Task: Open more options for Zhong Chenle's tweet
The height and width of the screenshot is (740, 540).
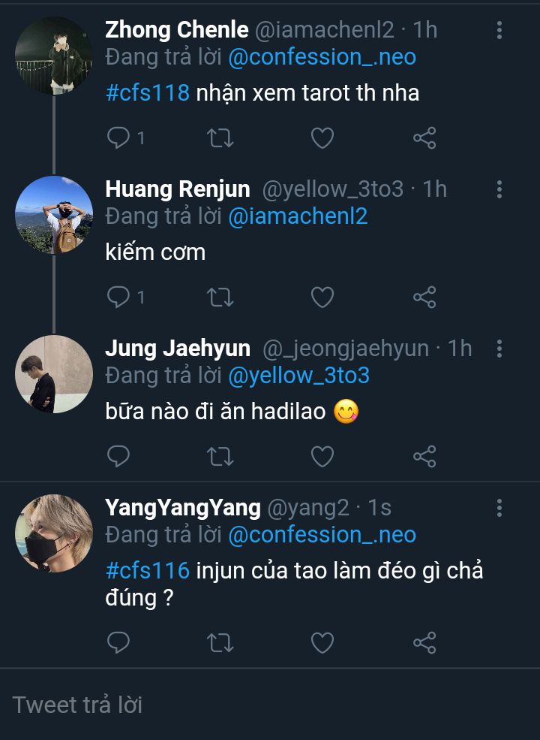Action: (499, 31)
